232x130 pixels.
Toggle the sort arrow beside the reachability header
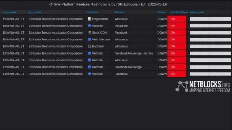pyautogui.click(x=187, y=12)
